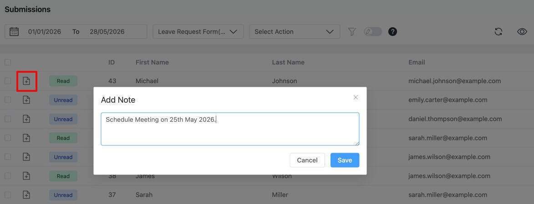Click the Submissions page heading
Screen dimensions: 534x204
pos(28,10)
